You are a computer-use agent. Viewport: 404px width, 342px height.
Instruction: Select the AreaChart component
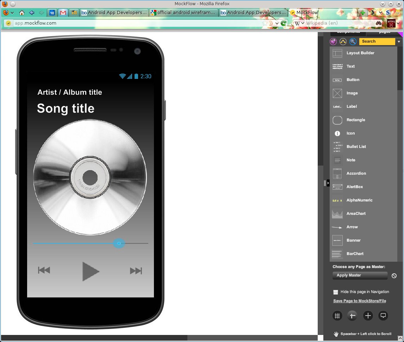click(x=356, y=213)
